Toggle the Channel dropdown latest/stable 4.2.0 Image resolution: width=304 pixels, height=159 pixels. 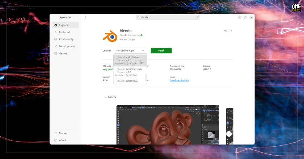click(130, 50)
